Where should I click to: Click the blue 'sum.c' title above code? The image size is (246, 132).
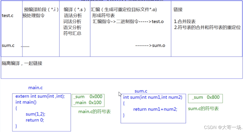click(141, 91)
